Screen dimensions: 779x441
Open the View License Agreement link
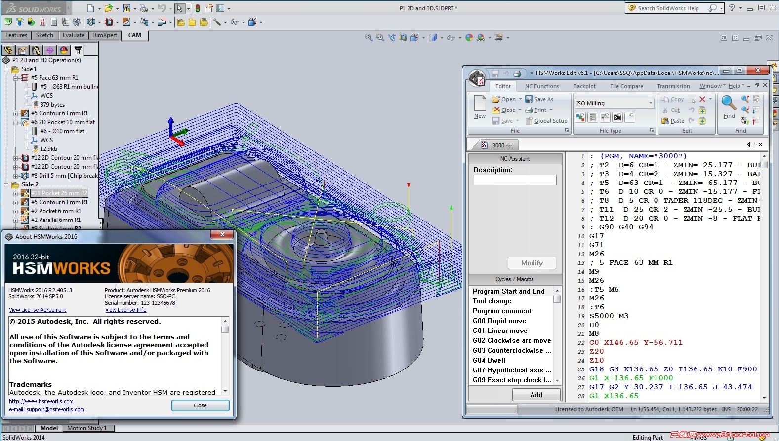[x=38, y=310]
